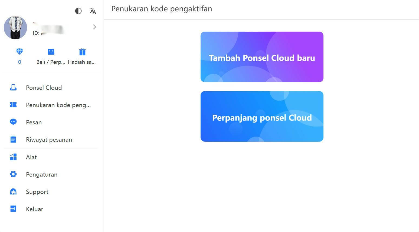Viewport: 419px width, 232px height.
Task: Expand the truncated Hadiah saya label
Action: pyautogui.click(x=82, y=62)
